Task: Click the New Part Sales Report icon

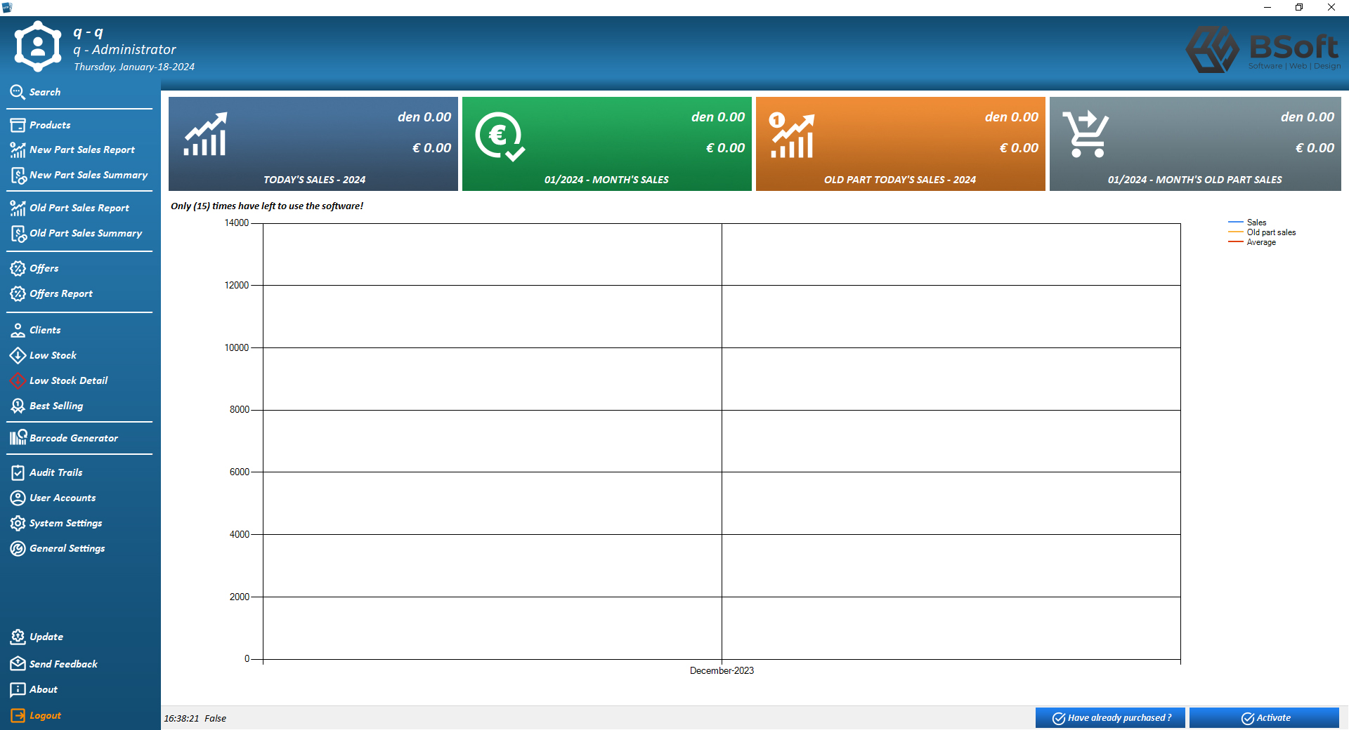Action: (18, 150)
